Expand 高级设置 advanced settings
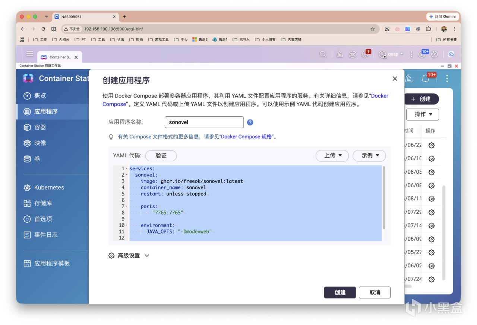477x325 pixels. click(129, 255)
